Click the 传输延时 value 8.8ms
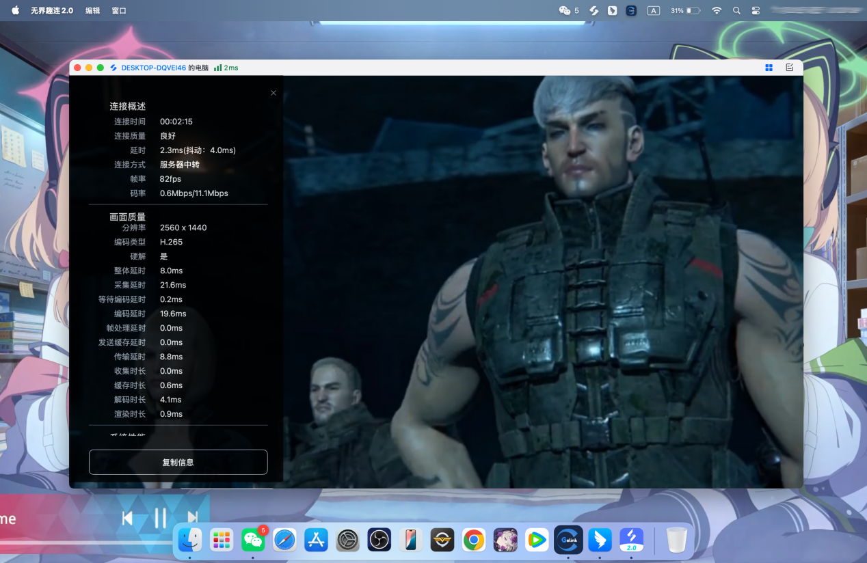This screenshot has width=867, height=563. point(172,357)
